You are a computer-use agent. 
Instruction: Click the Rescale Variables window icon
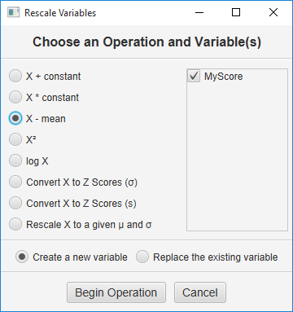(13, 12)
